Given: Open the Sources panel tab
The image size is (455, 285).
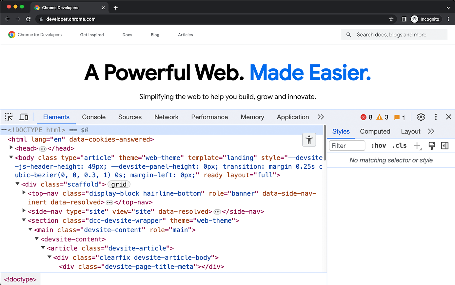Looking at the screenshot, I should pyautogui.click(x=130, y=117).
